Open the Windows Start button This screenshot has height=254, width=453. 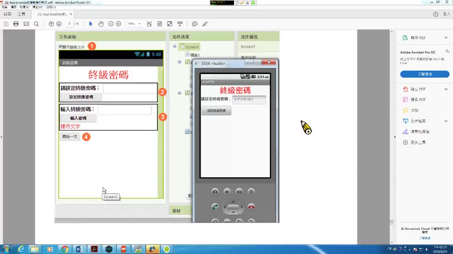click(6, 249)
